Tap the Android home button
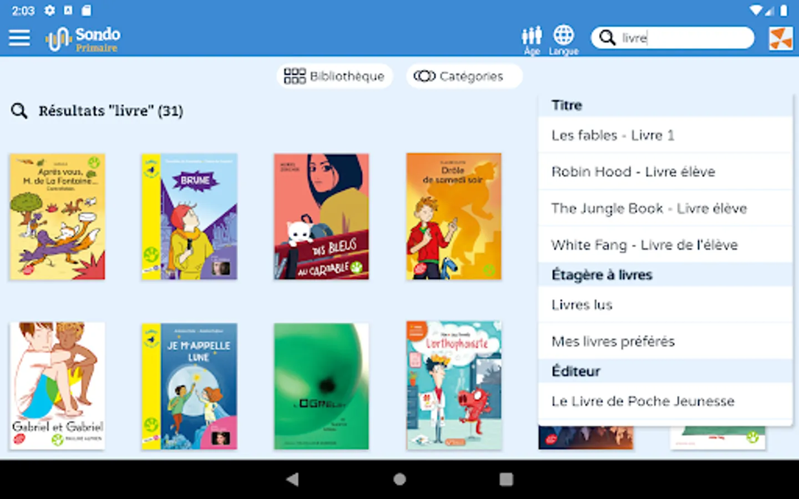This screenshot has width=799, height=499. click(x=399, y=480)
